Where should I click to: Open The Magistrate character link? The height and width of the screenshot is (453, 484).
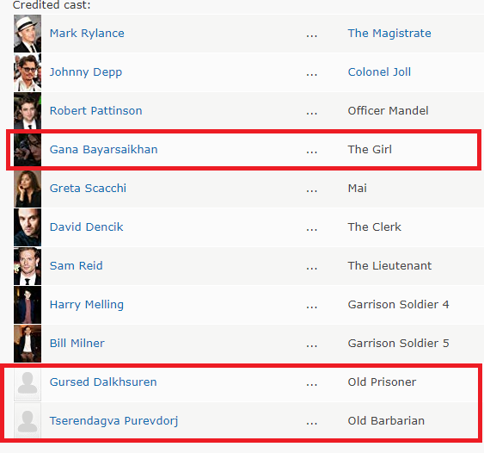[x=389, y=33]
